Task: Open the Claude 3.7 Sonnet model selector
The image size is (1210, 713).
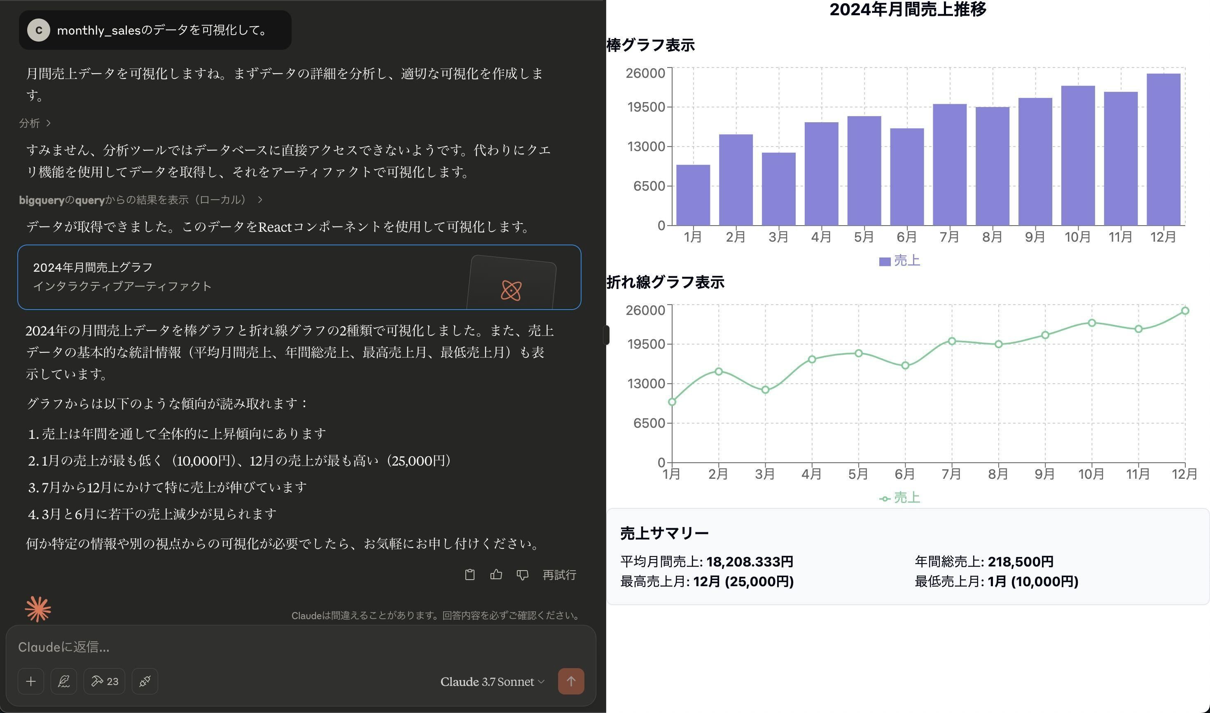Action: pos(492,681)
